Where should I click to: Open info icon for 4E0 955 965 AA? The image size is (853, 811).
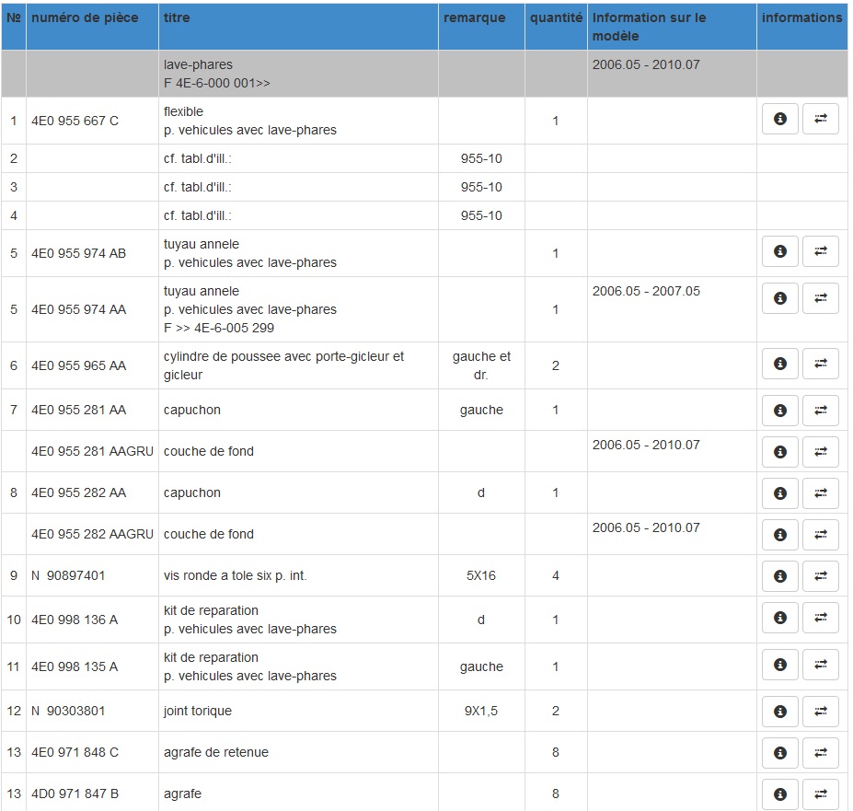(779, 365)
